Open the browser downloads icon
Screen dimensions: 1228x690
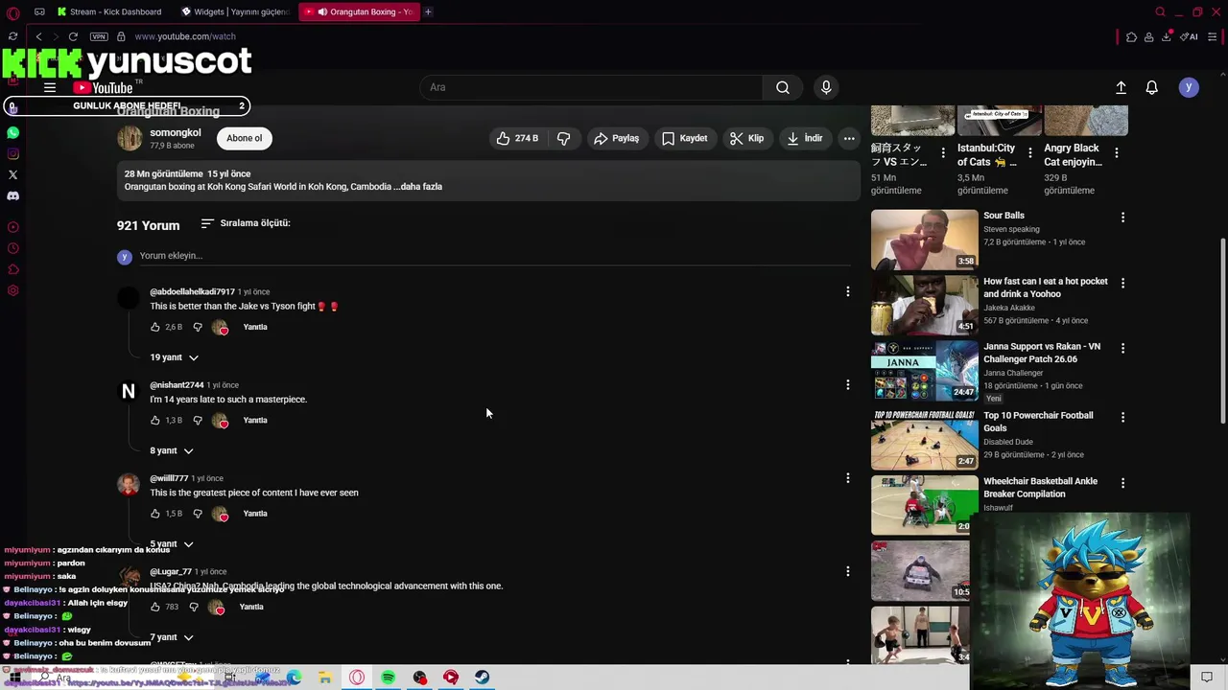(x=1167, y=36)
